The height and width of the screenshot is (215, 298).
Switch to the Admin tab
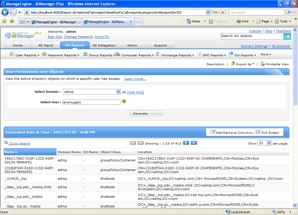[132, 45]
